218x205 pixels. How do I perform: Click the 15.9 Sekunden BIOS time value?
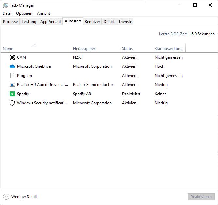[x=202, y=34]
